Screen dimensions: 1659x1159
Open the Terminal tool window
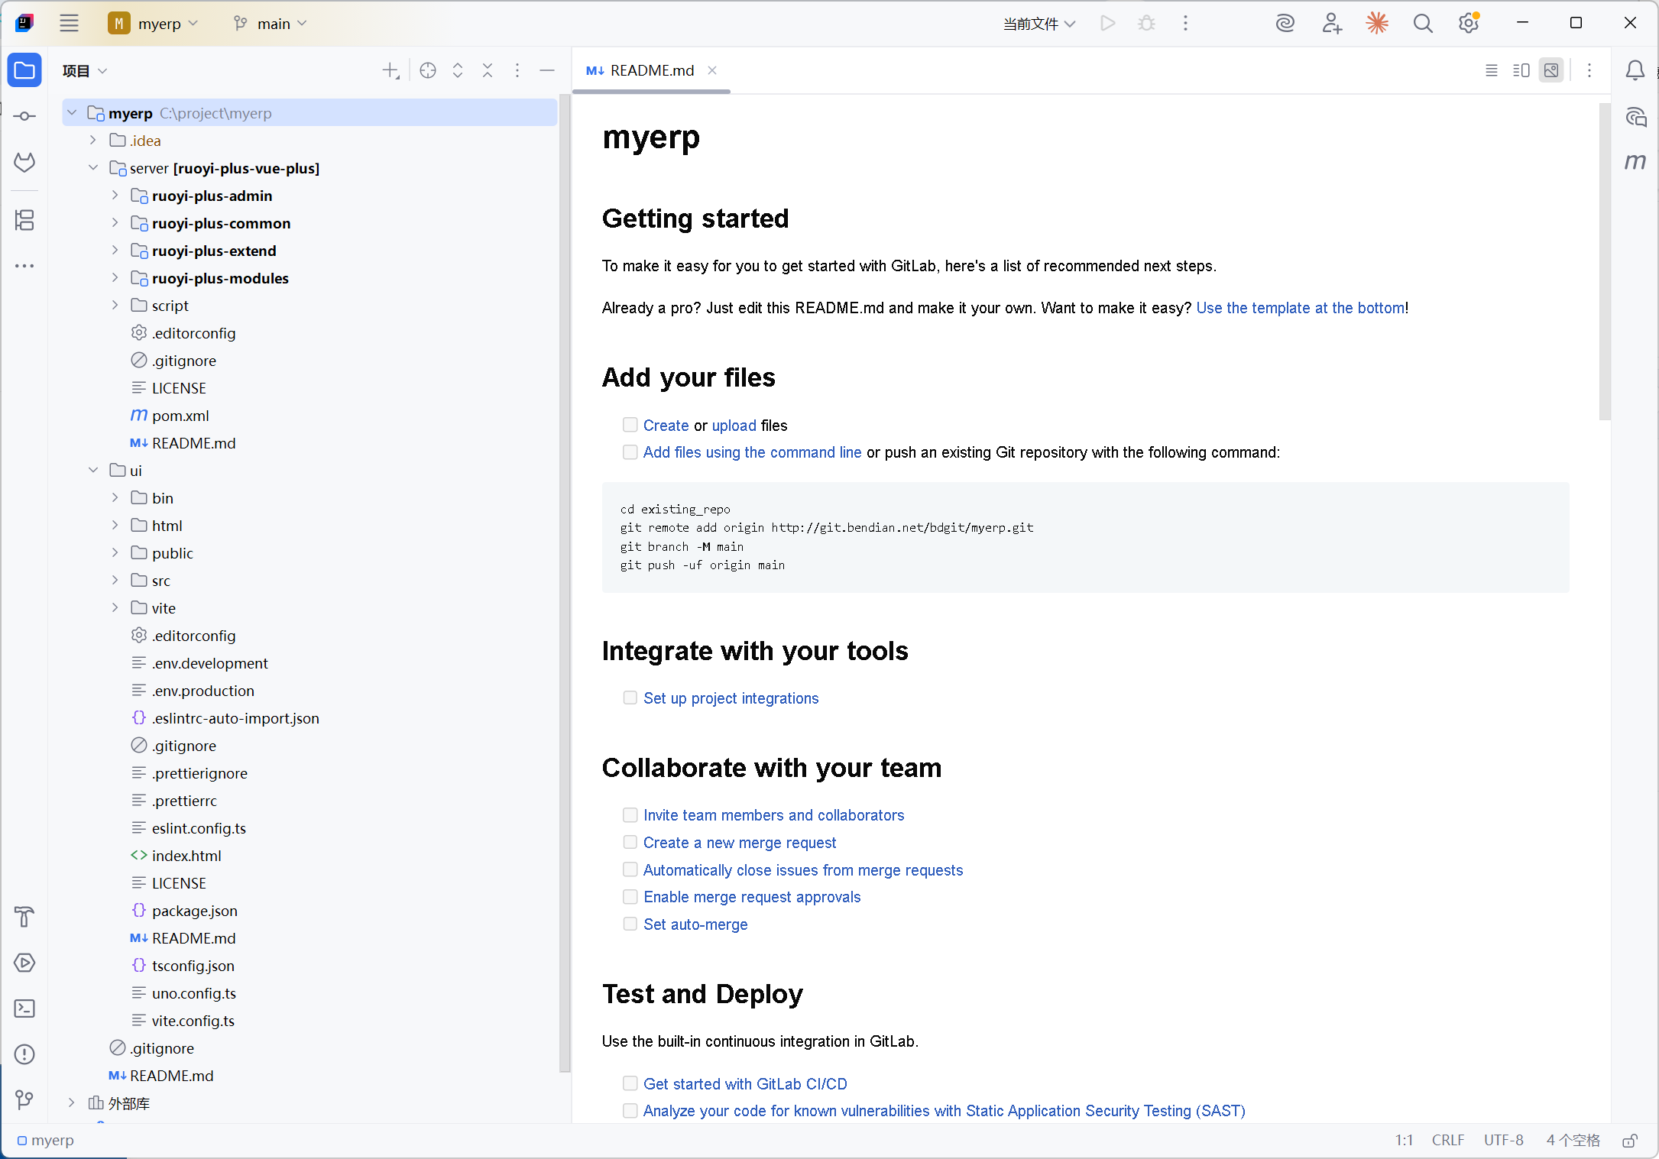(x=24, y=1008)
